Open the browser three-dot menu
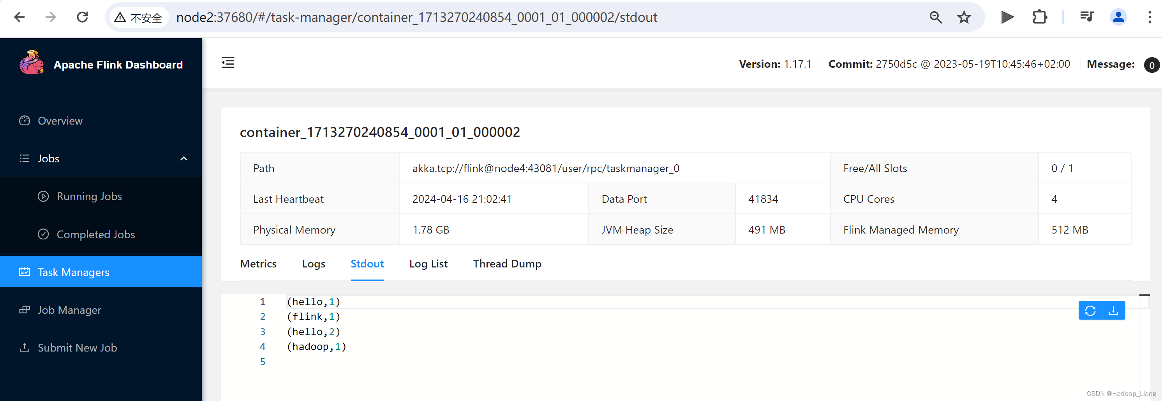Screen dimensions: 1162x401 tap(1150, 17)
